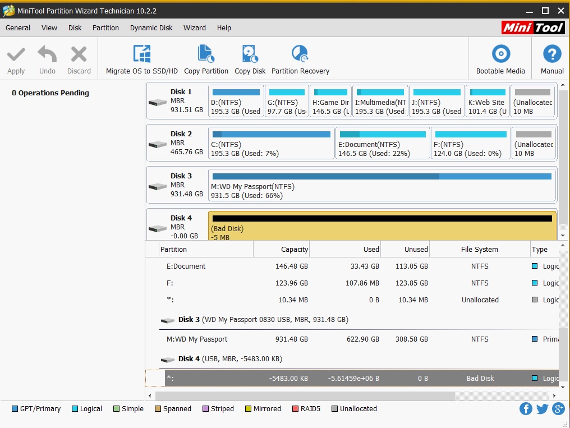The image size is (570, 428).
Task: Select Disk 1 unallocated 10 MB block
Action: pyautogui.click(x=532, y=101)
